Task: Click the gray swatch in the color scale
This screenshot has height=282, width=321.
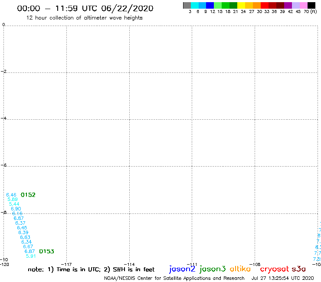Action: coord(187,5)
